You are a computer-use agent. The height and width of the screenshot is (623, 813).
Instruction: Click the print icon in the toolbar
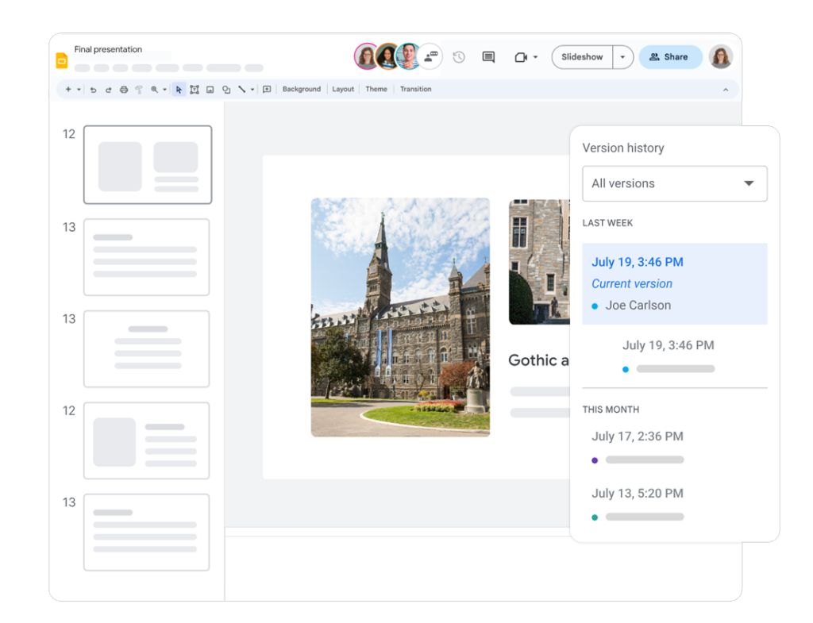pyautogui.click(x=123, y=90)
